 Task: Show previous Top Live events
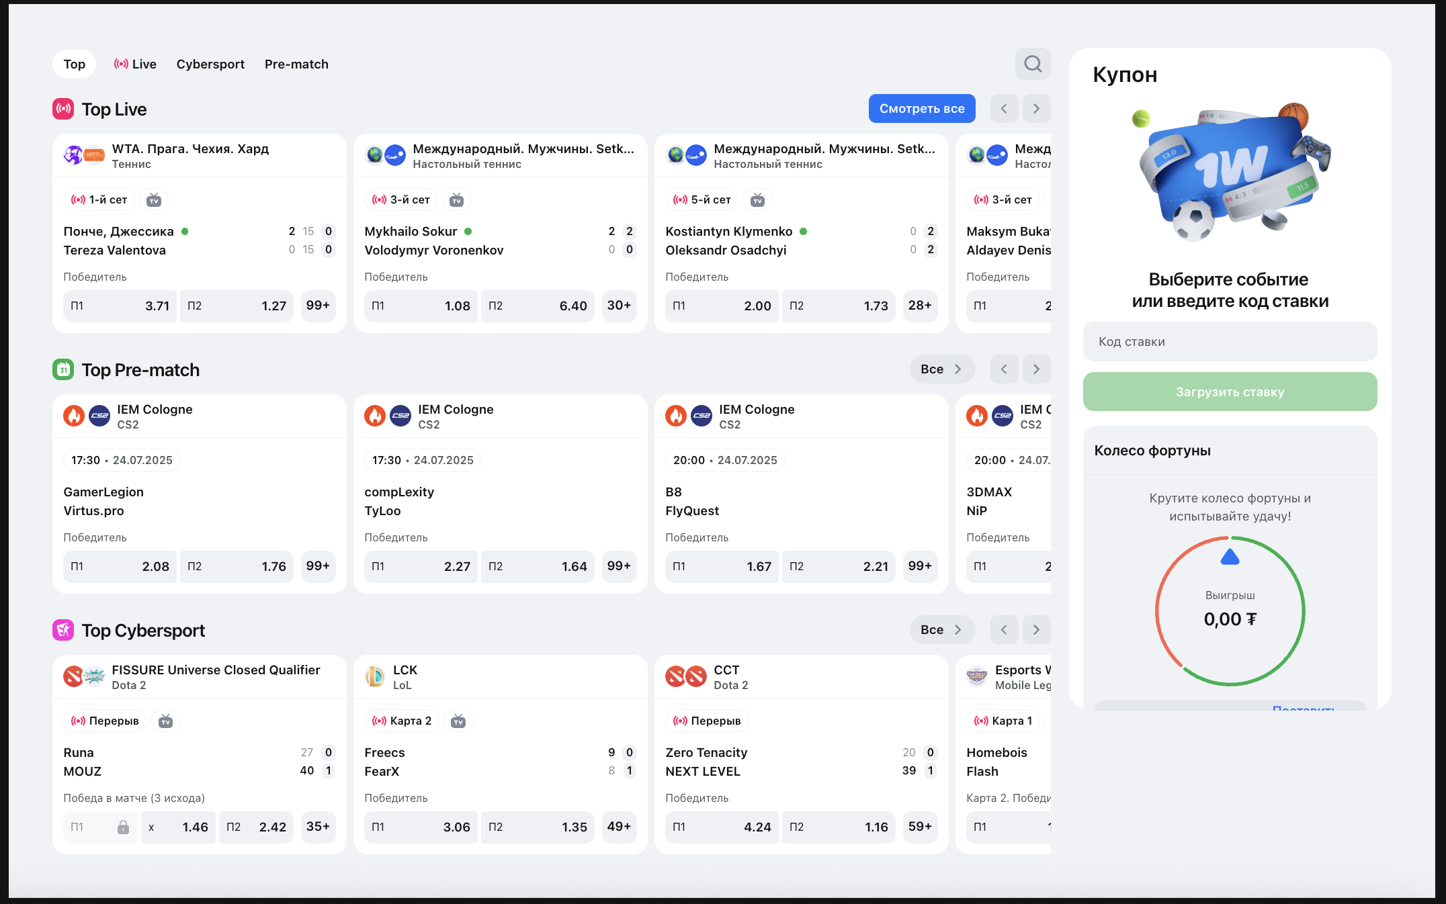pyautogui.click(x=1004, y=108)
